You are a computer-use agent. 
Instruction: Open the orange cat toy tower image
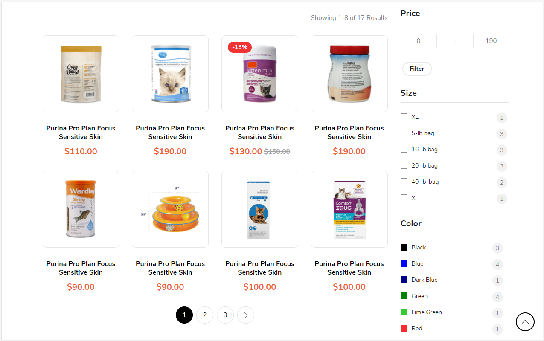click(170, 209)
